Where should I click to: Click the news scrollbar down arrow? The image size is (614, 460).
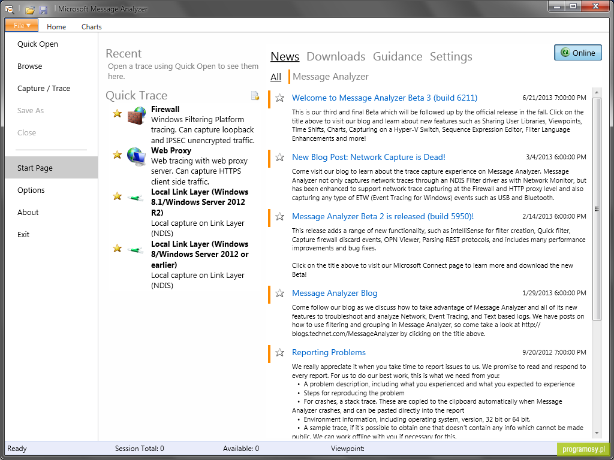coord(597,432)
